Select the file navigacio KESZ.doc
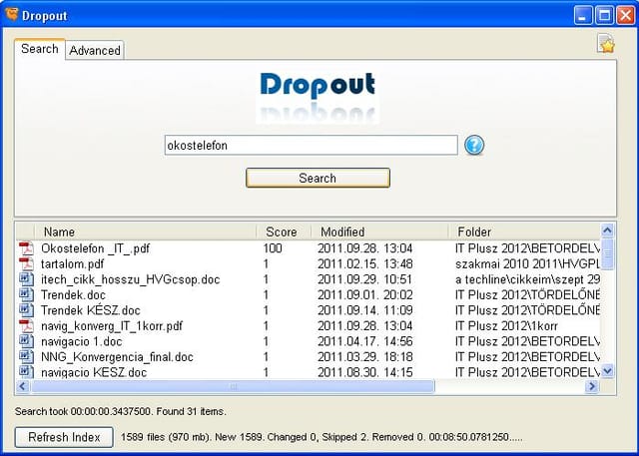 pos(94,372)
